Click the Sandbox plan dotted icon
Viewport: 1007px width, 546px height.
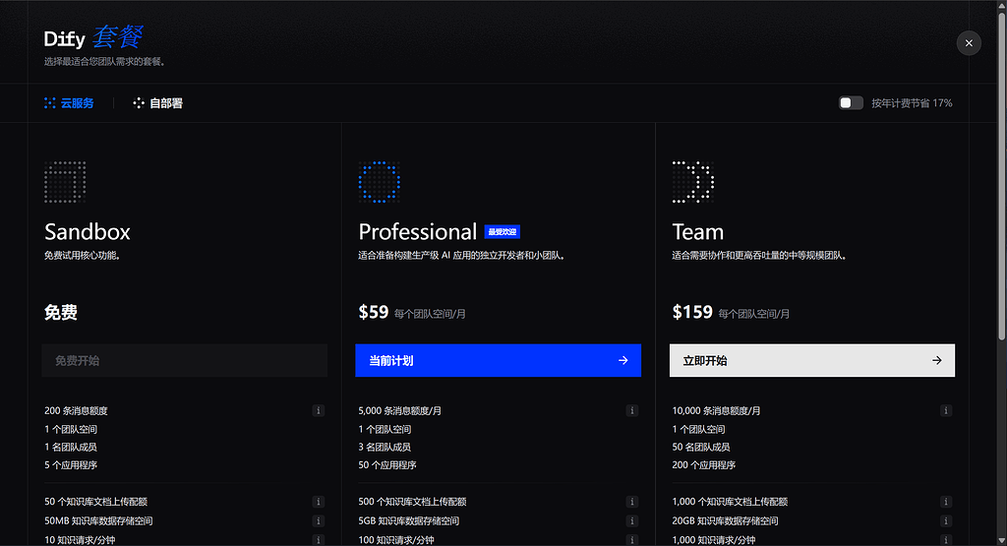(x=65, y=182)
